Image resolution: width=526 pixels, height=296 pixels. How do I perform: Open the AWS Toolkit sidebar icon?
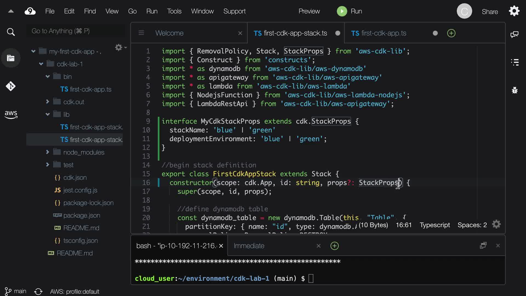(11, 114)
